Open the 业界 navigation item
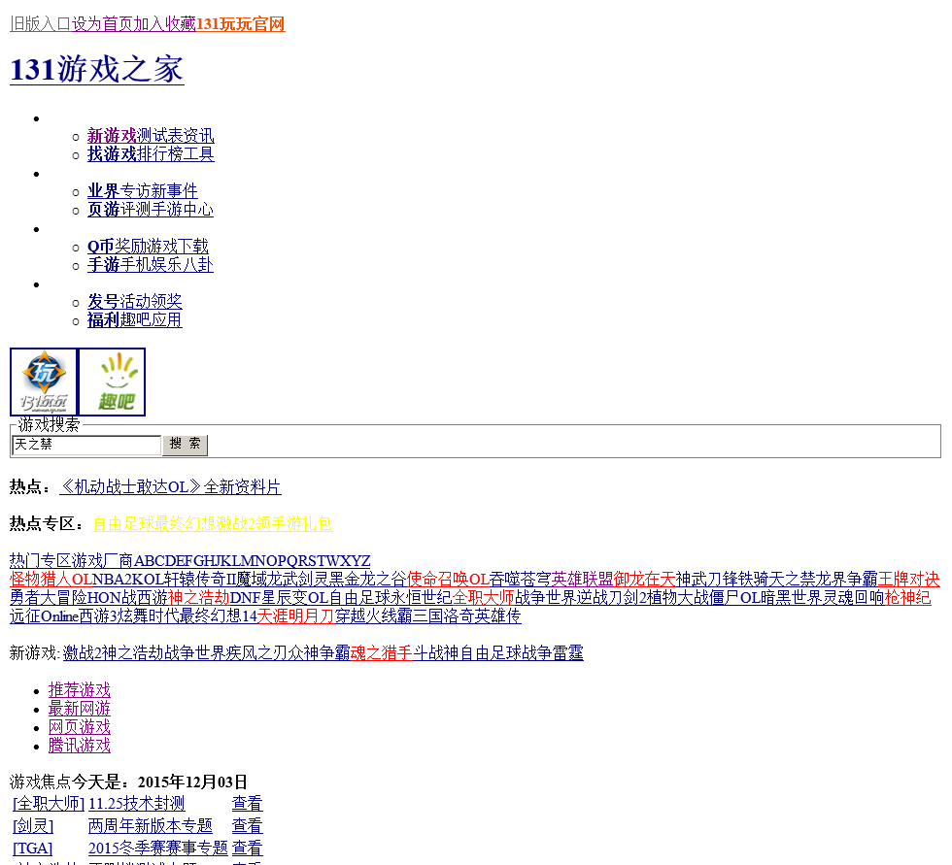Screen dimensions: 952x865 104,191
